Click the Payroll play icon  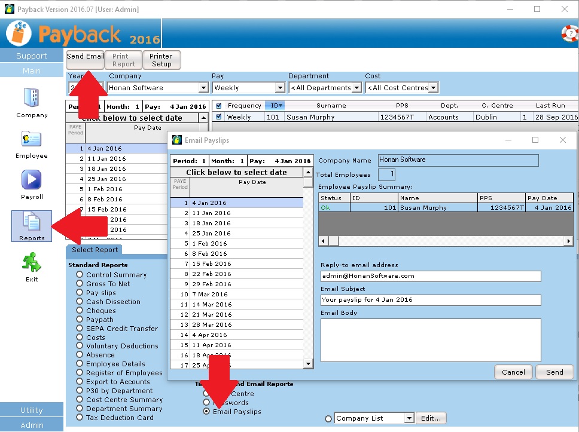coord(31,180)
